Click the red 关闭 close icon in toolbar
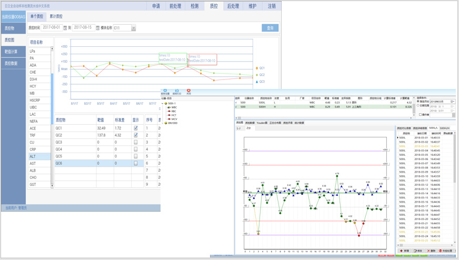Screen dimensions: 459x260 [x=188, y=91]
